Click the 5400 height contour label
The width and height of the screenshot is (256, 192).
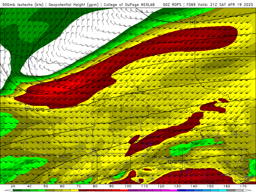194,22
